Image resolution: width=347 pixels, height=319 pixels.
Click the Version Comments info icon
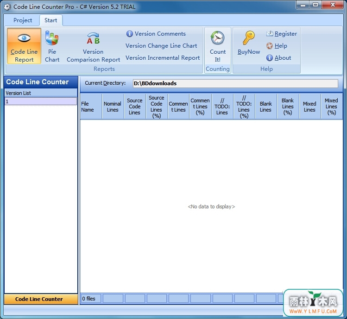coord(129,34)
